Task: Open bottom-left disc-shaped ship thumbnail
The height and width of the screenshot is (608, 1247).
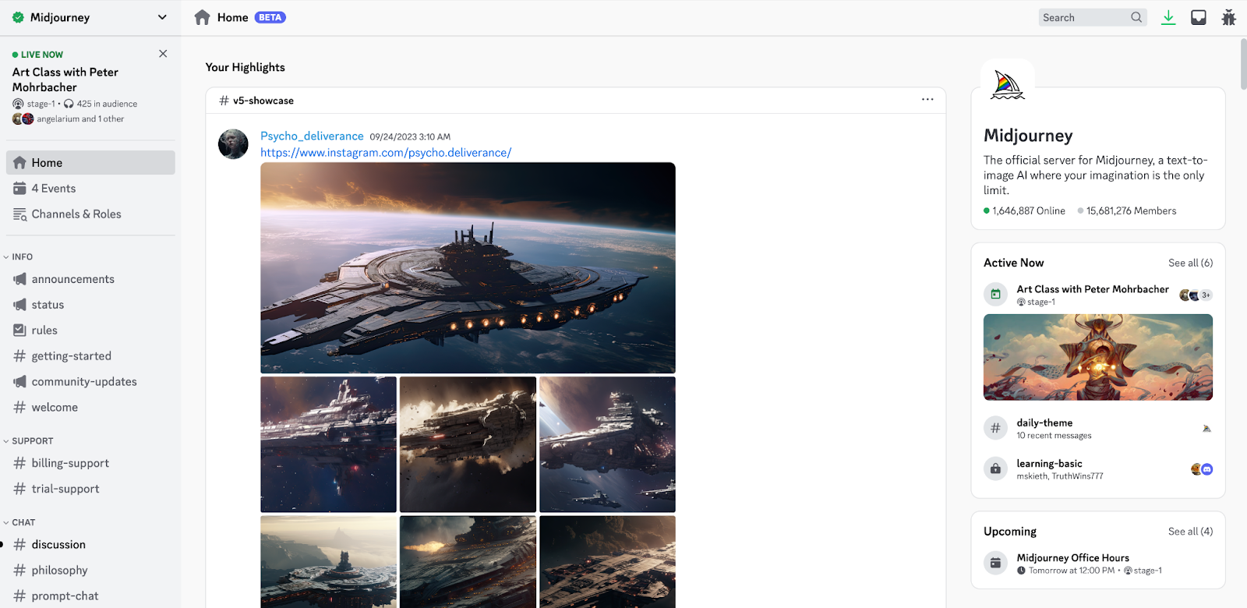Action: click(x=328, y=562)
